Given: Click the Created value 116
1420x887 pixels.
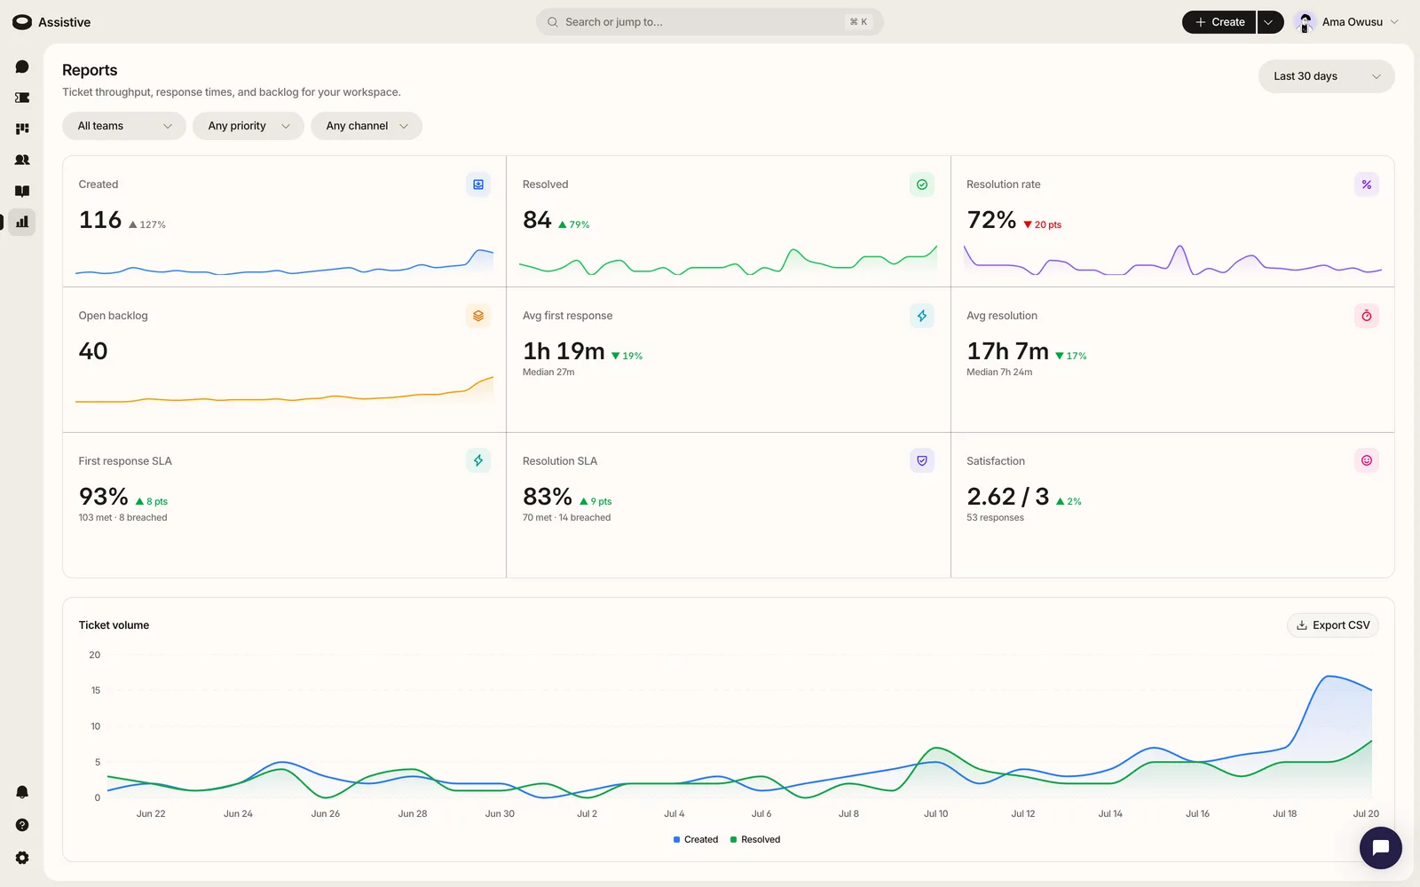Looking at the screenshot, I should 100,220.
